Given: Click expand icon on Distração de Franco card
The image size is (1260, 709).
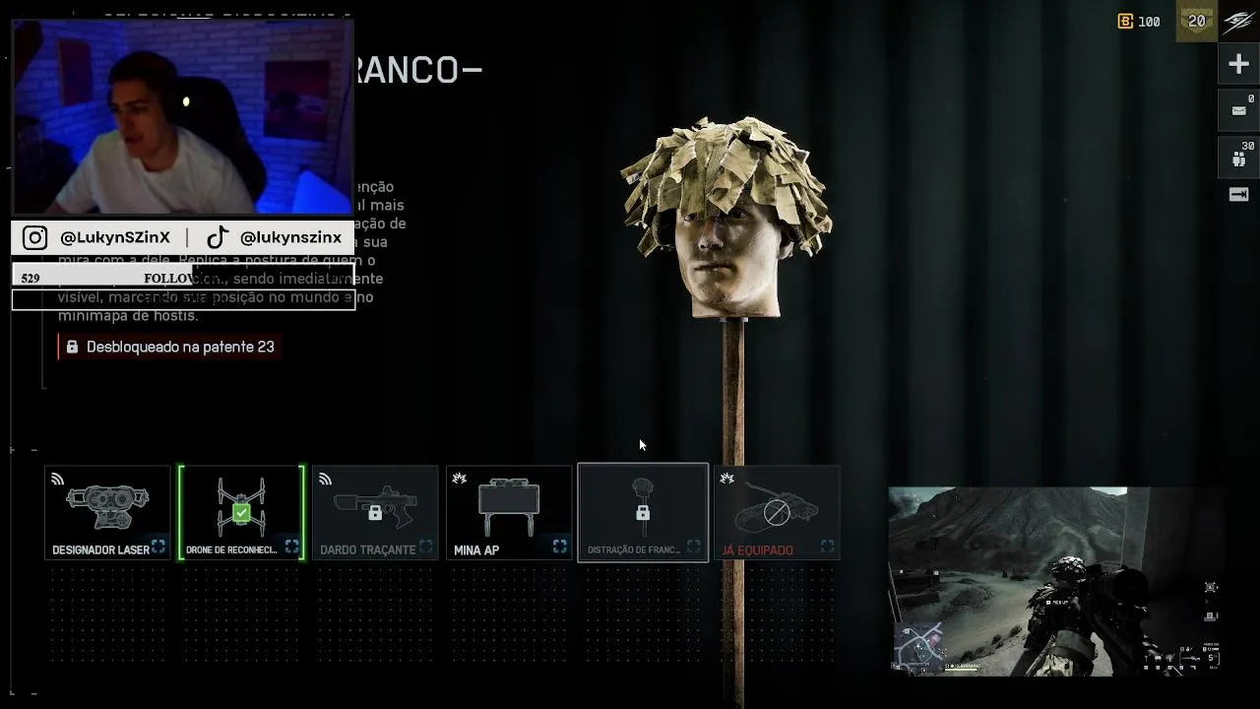Looking at the screenshot, I should [693, 547].
